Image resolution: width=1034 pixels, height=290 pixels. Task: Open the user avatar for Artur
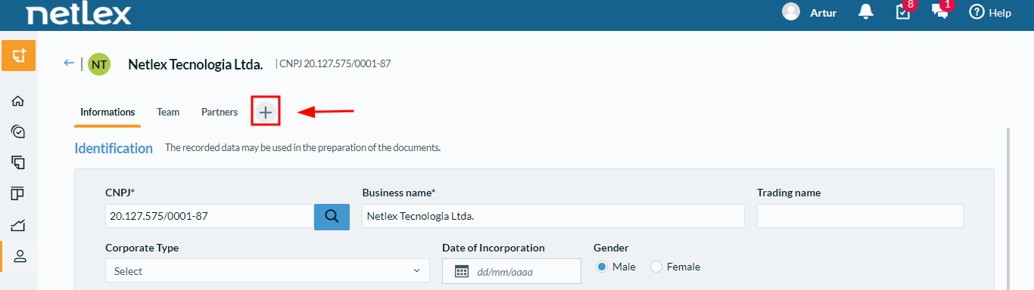[x=791, y=12]
